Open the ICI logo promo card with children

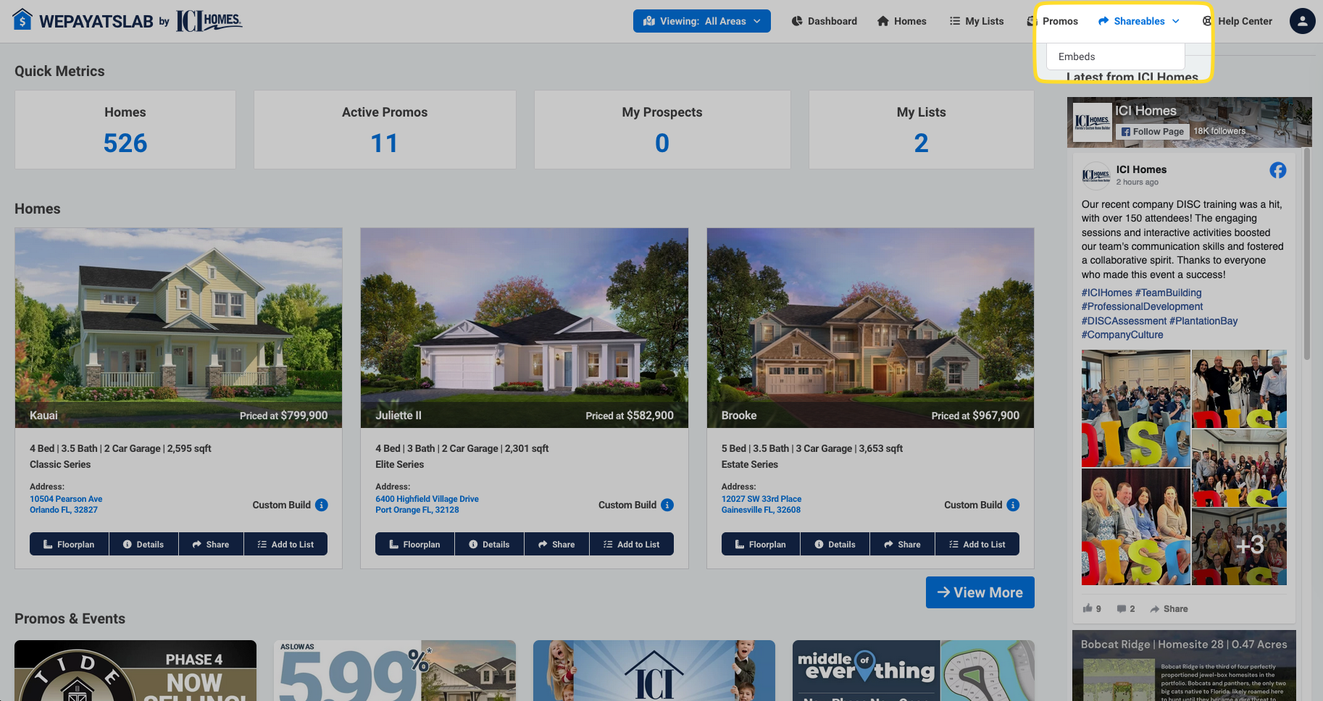coord(654,671)
